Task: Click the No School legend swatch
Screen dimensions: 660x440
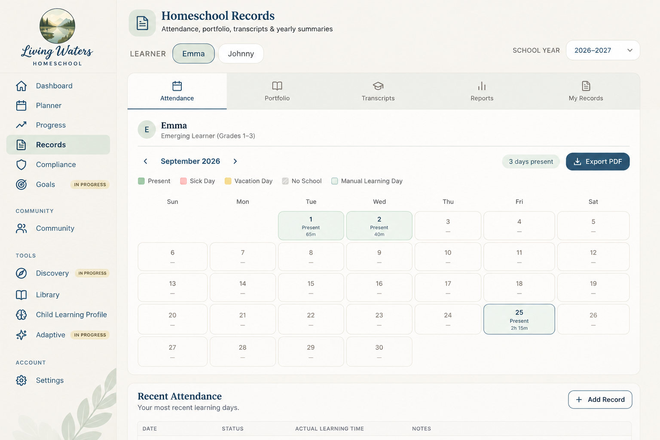Action: pos(285,181)
